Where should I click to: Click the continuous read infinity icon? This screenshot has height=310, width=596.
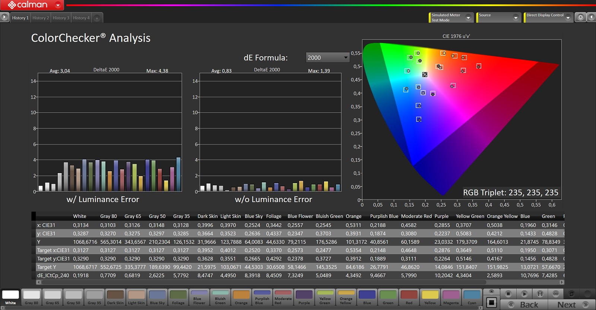(555, 294)
